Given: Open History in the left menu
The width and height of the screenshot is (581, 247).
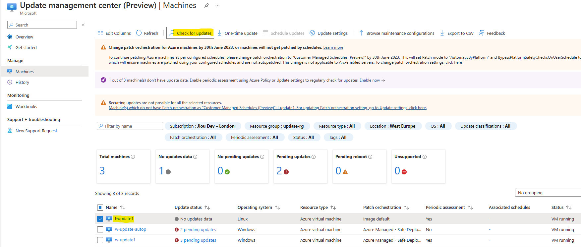Looking at the screenshot, I should click(22, 82).
